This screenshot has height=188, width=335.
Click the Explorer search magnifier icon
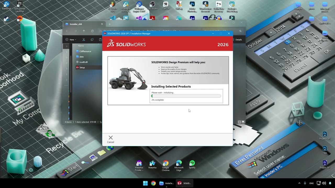(x=240, y=31)
